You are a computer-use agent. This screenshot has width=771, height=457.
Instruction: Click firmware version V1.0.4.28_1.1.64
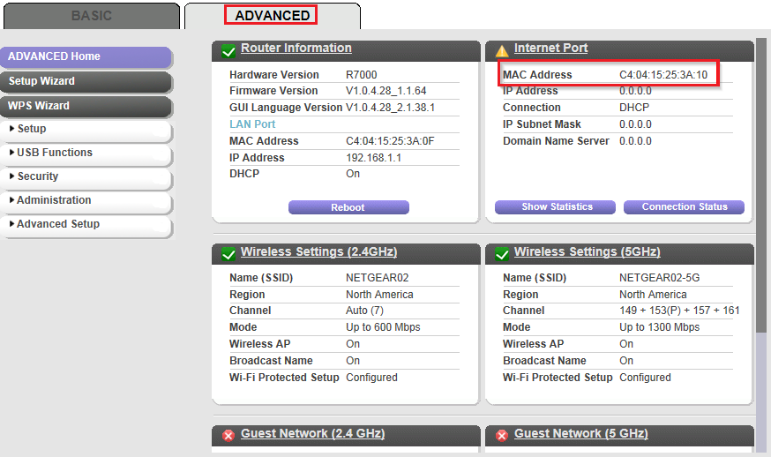(x=386, y=91)
